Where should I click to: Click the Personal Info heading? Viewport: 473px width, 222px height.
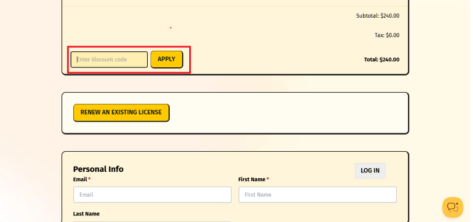tap(98, 169)
